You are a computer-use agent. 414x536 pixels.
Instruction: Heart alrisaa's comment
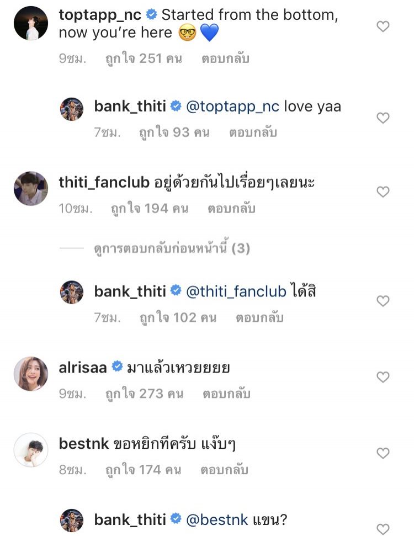click(x=383, y=378)
